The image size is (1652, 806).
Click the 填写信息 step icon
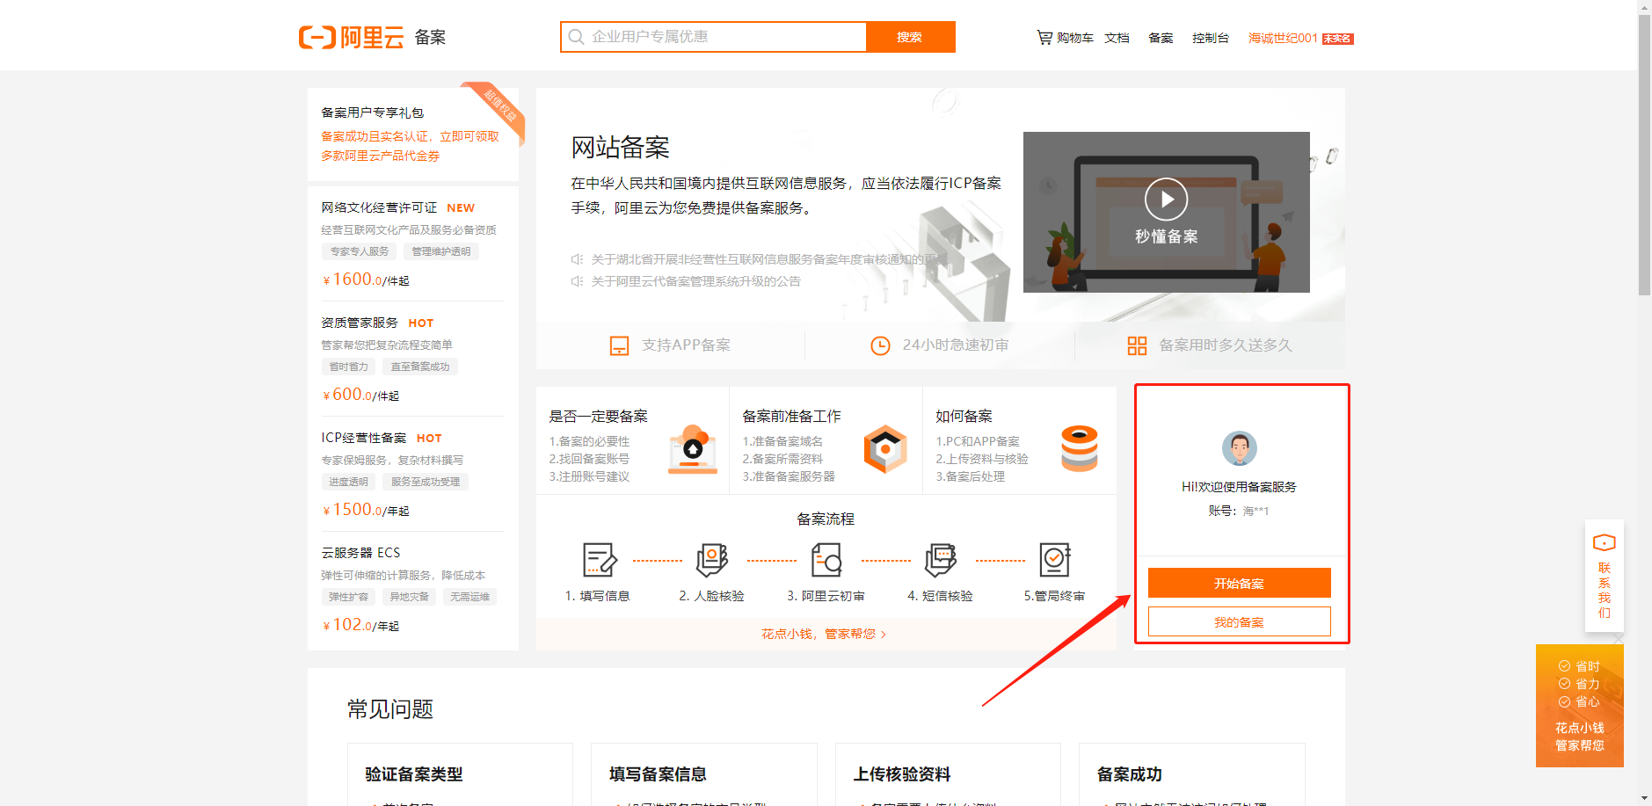(600, 560)
